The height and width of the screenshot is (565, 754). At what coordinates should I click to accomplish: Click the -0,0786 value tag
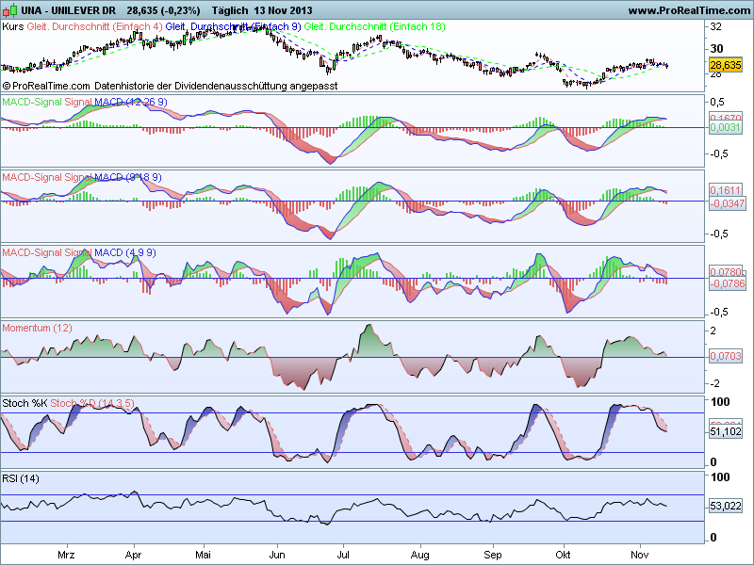[727, 283]
